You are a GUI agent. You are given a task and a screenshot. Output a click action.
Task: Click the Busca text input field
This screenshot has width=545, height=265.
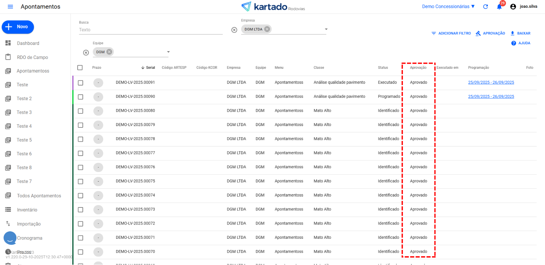(x=150, y=30)
